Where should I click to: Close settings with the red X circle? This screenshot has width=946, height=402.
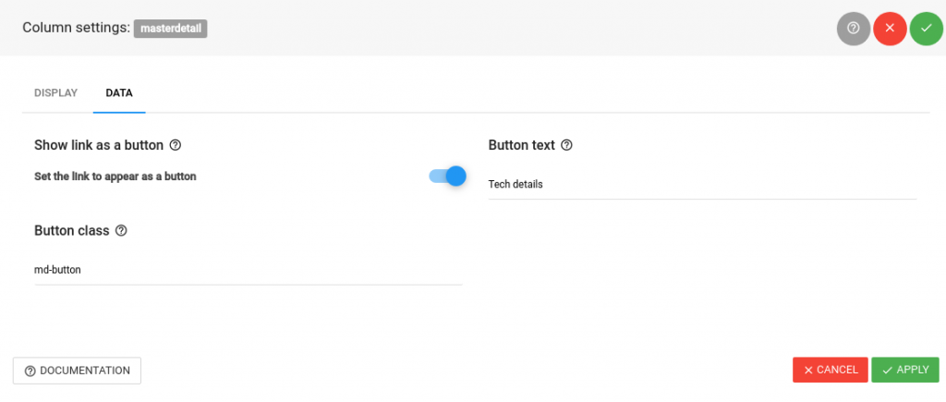890,29
